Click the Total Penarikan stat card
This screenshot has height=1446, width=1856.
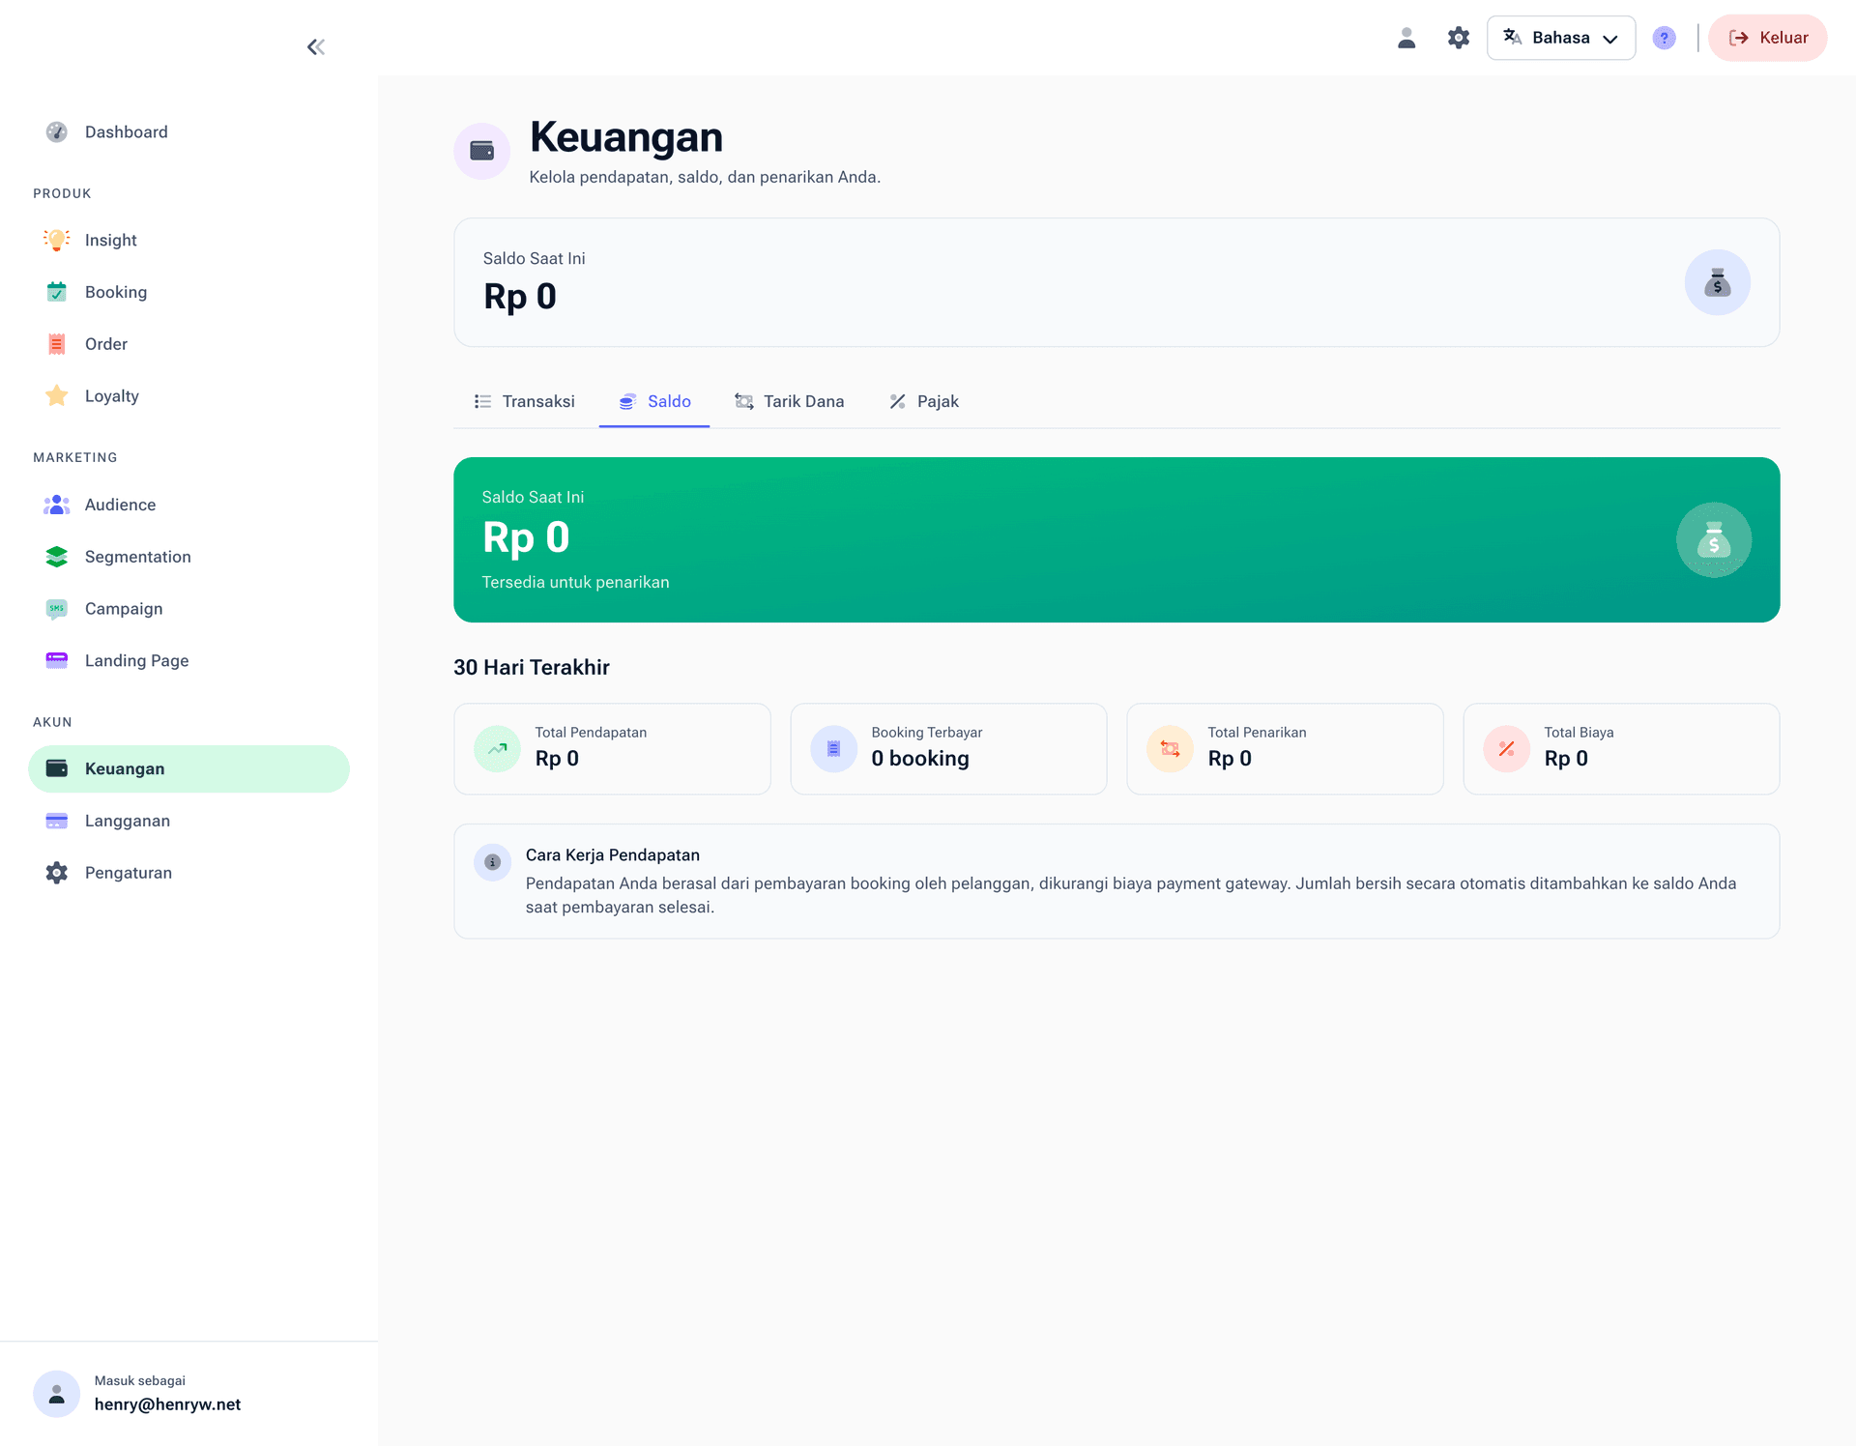(x=1284, y=748)
